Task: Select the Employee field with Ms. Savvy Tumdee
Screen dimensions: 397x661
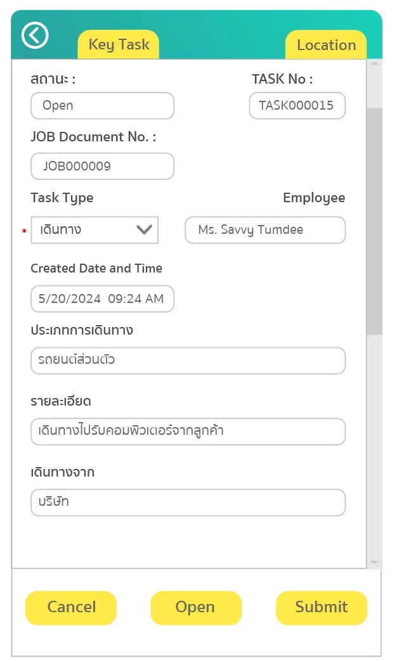Action: pos(264,230)
